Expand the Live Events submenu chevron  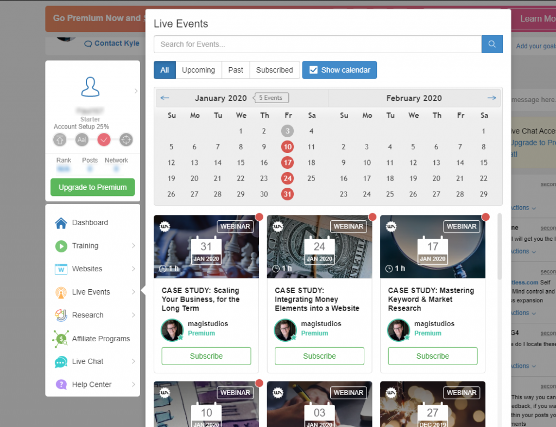[133, 292]
